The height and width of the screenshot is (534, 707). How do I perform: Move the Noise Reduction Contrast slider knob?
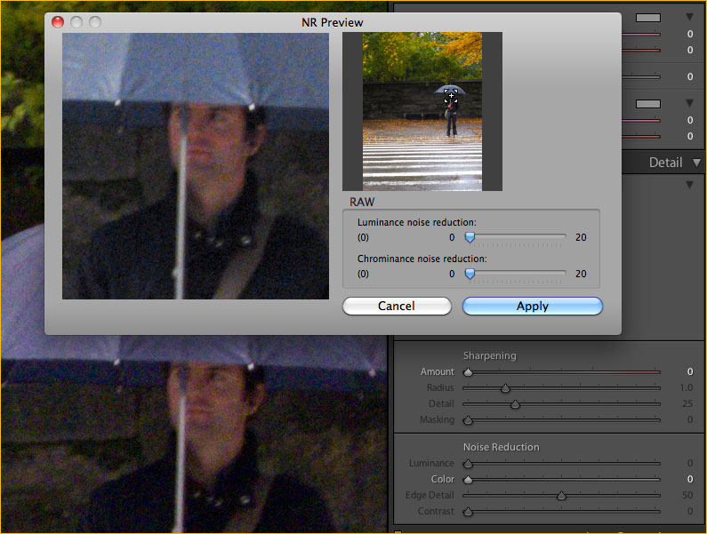(468, 512)
